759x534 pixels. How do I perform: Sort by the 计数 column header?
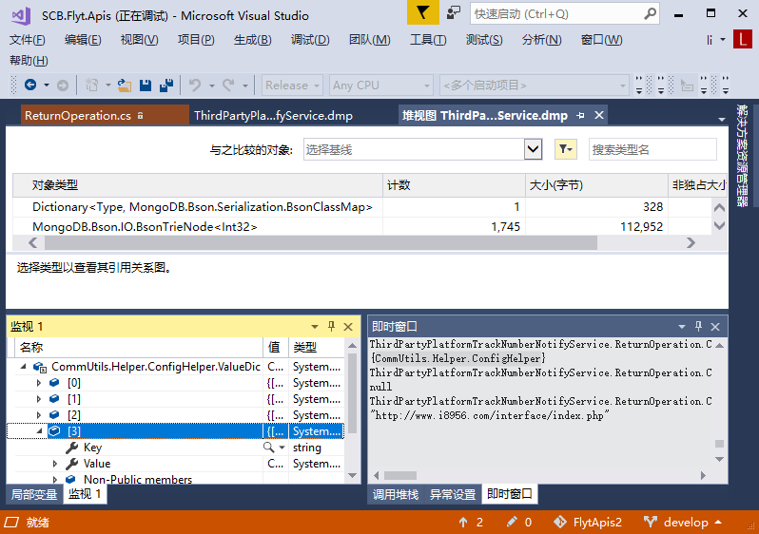[x=454, y=184]
